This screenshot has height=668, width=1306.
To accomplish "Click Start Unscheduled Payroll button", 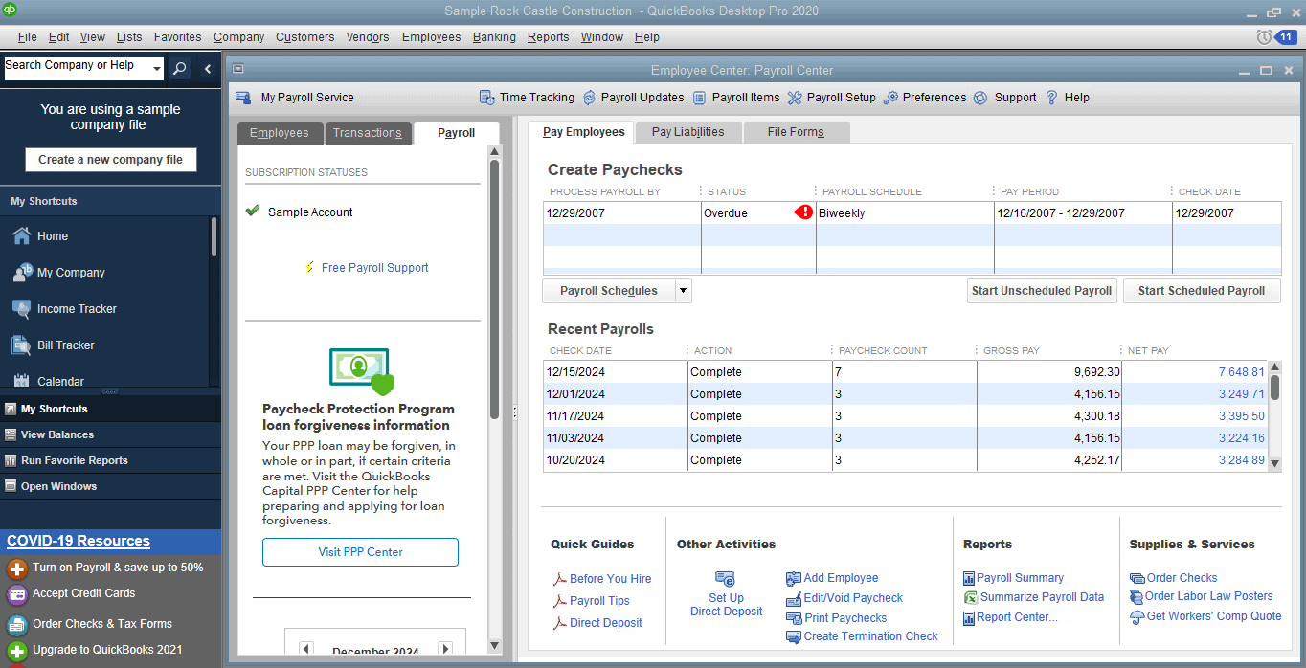I will [1042, 291].
